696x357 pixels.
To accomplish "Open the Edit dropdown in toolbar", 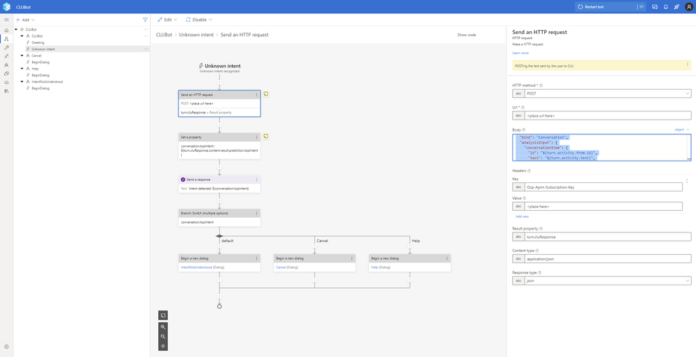I will coord(167,20).
